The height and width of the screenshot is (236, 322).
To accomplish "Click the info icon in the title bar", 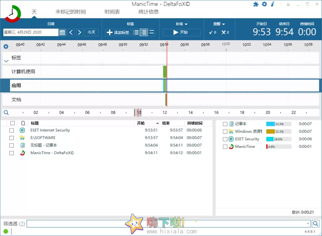I will point(272,4).
